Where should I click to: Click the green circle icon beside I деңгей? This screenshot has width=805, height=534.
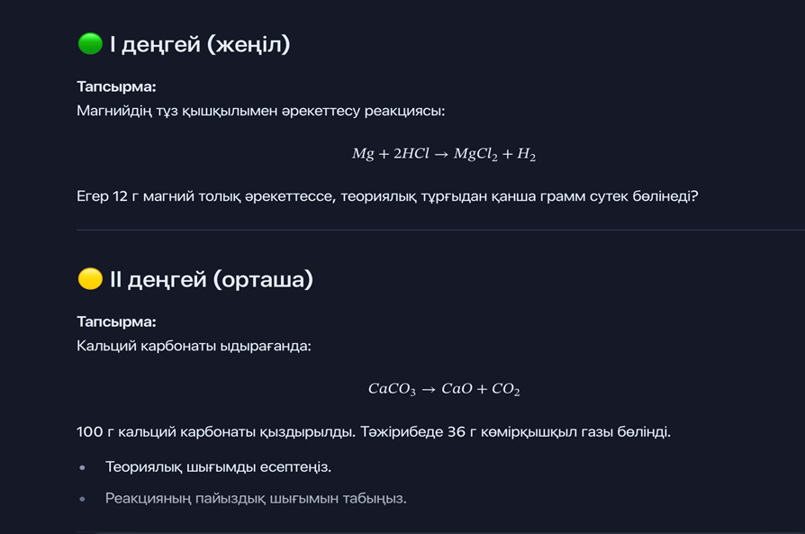(x=90, y=43)
